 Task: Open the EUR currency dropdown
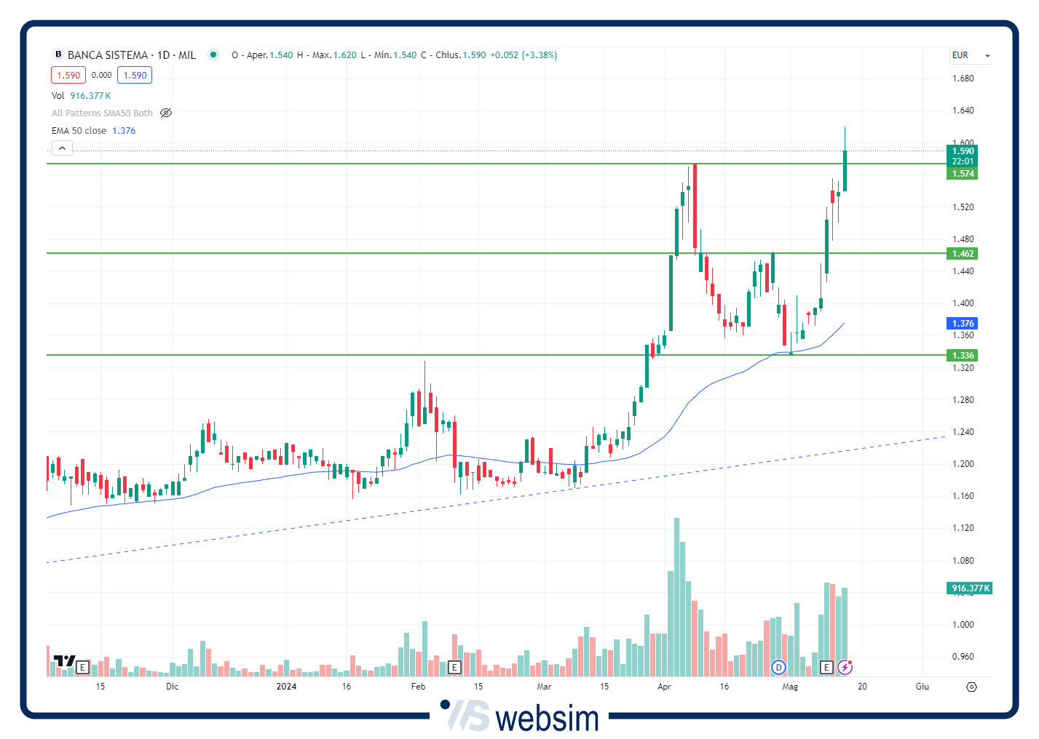click(971, 55)
